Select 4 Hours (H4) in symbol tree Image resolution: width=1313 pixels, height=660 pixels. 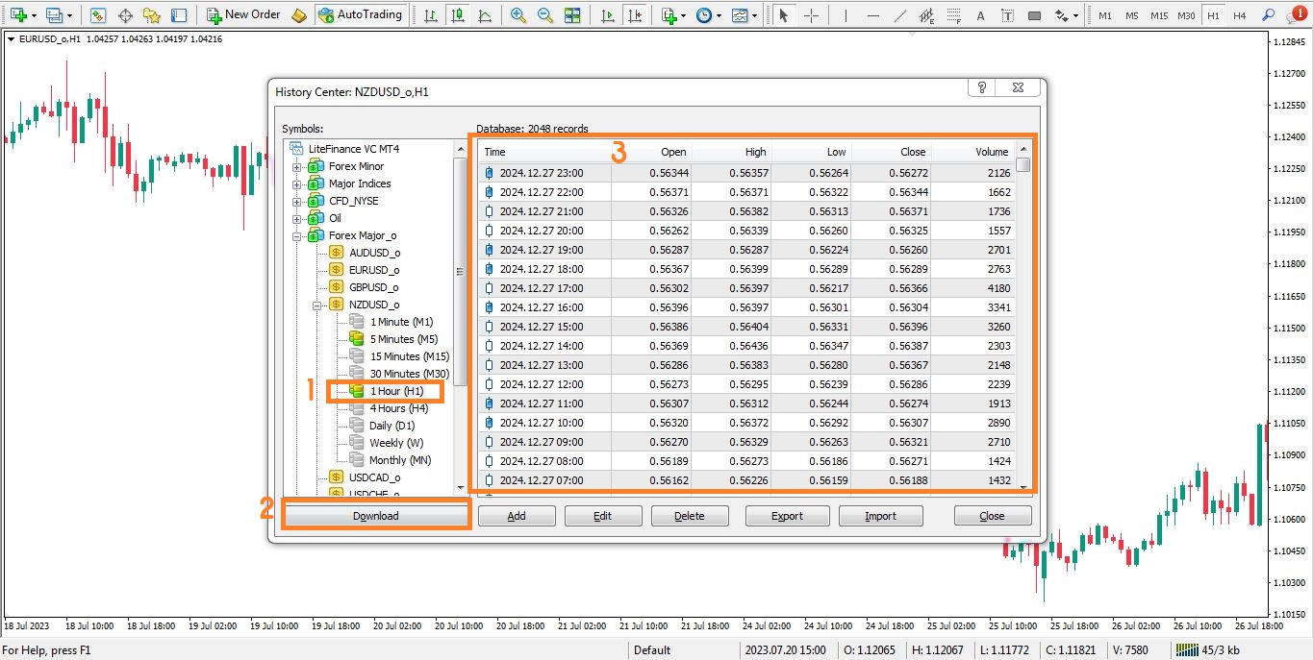pos(398,408)
